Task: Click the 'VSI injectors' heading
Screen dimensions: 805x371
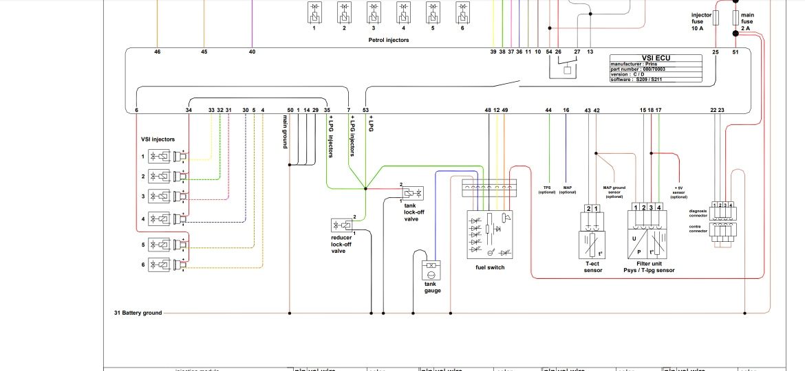Action: pyautogui.click(x=158, y=139)
